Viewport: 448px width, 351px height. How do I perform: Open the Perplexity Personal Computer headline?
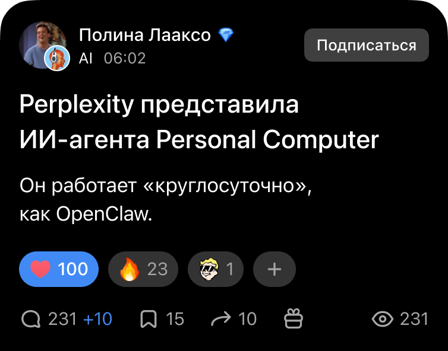coord(199,123)
